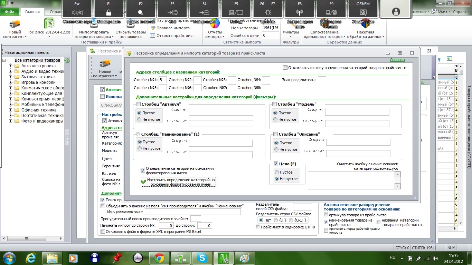Open the Справка menu of the main window
472x265 pixels.
click(461, 12)
